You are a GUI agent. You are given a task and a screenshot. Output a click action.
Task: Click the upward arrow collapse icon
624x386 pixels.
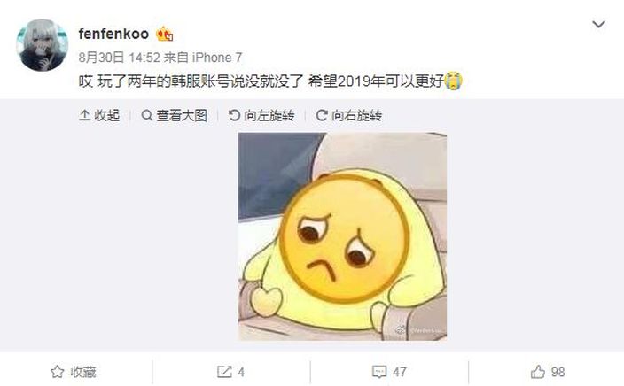pos(84,115)
